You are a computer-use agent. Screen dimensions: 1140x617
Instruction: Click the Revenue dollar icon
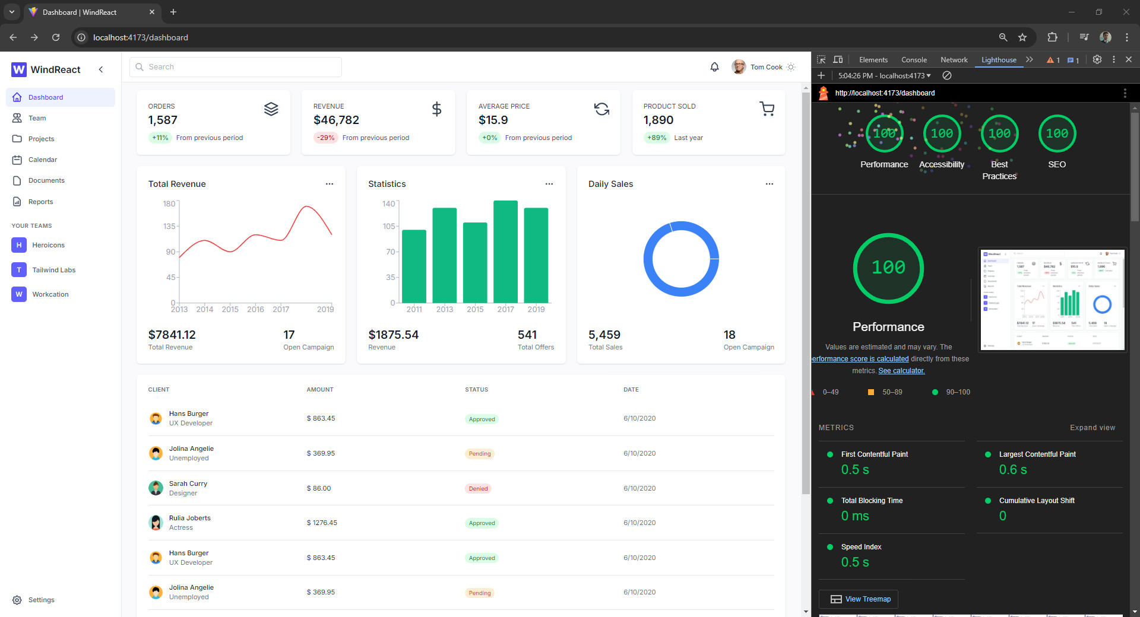[436, 109]
